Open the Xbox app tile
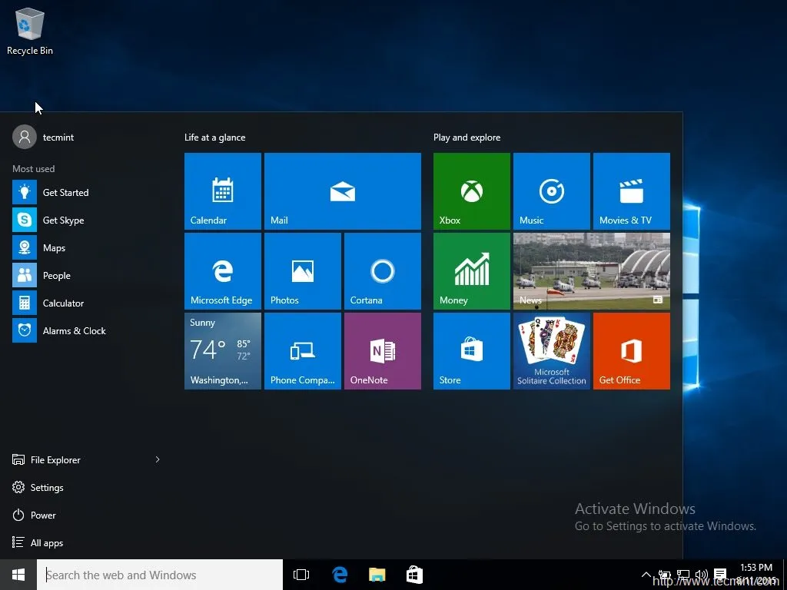787x590 pixels. coord(471,191)
